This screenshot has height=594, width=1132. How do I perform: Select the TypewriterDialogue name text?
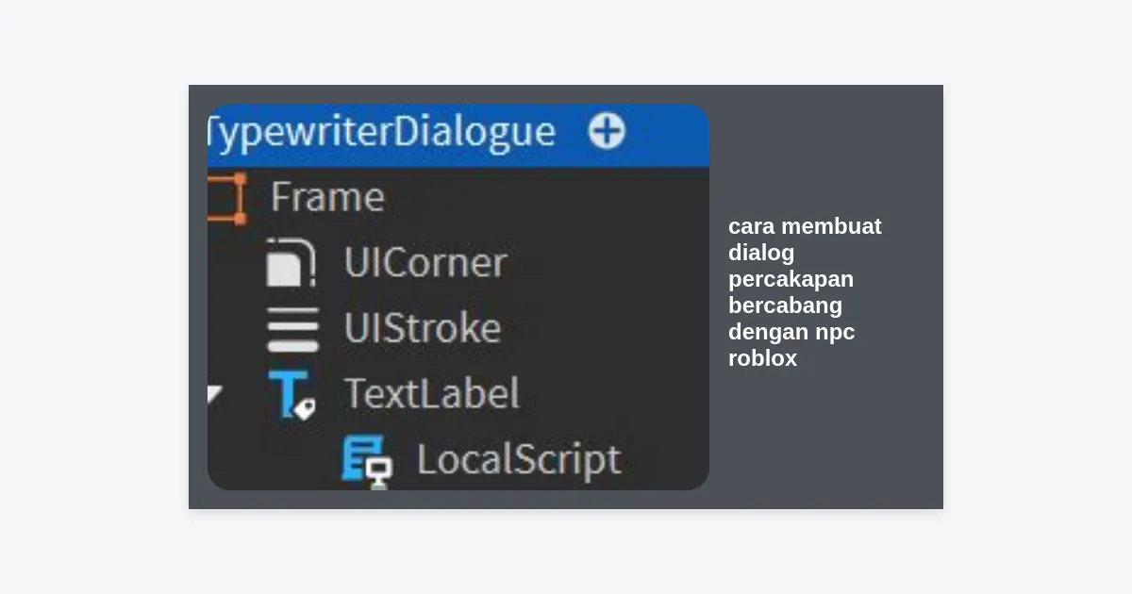[x=381, y=131]
